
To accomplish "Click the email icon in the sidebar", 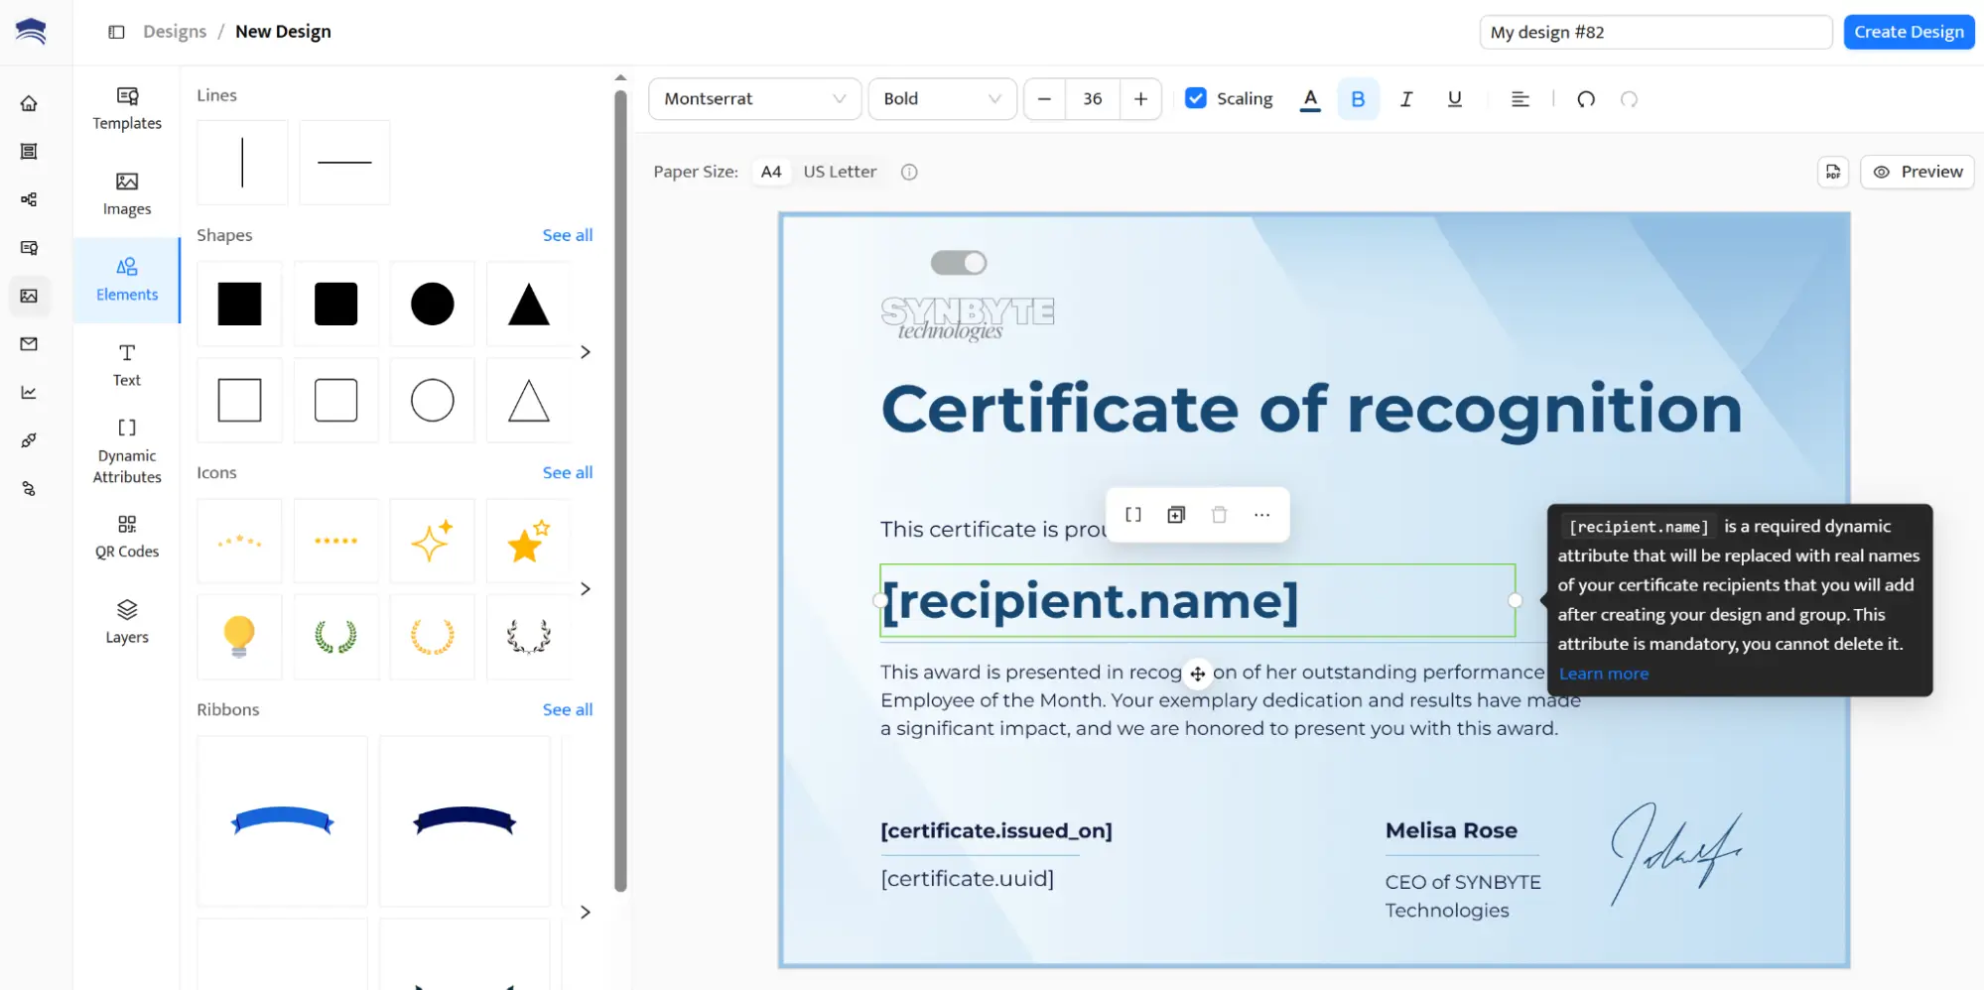I will 30,344.
